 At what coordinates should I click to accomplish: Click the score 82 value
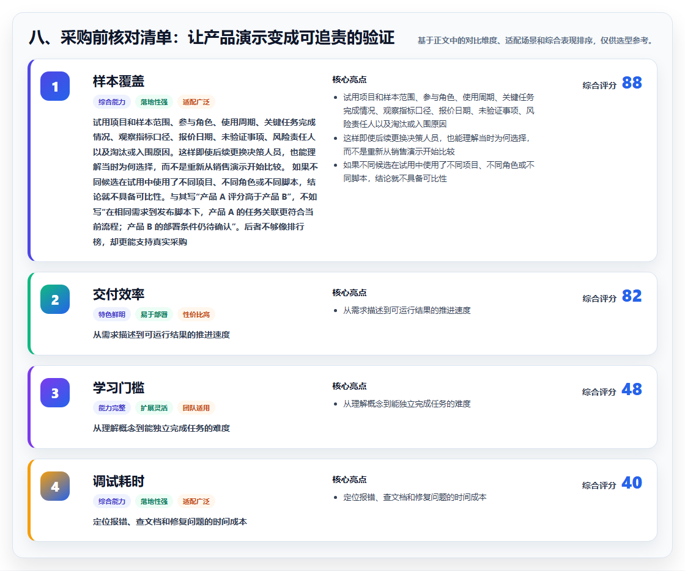coord(632,296)
